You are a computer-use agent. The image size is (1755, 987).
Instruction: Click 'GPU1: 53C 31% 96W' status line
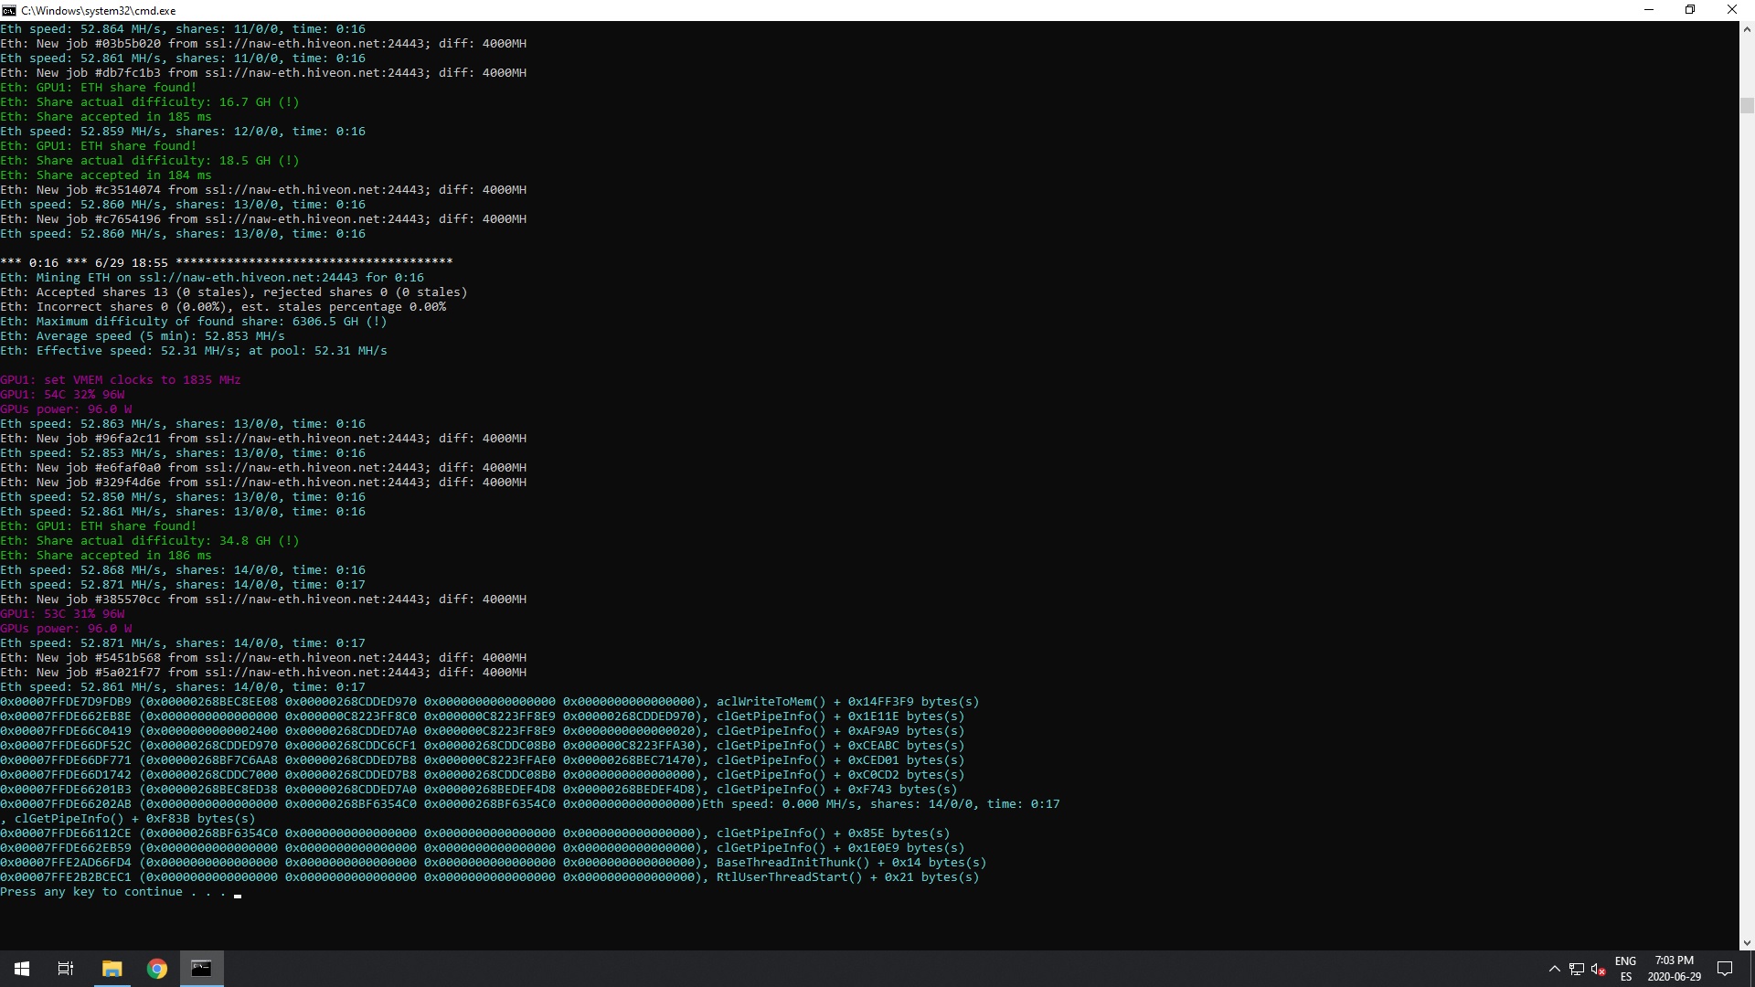pos(62,614)
